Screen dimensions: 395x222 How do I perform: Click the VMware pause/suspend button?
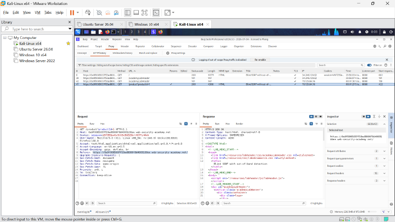72,13
